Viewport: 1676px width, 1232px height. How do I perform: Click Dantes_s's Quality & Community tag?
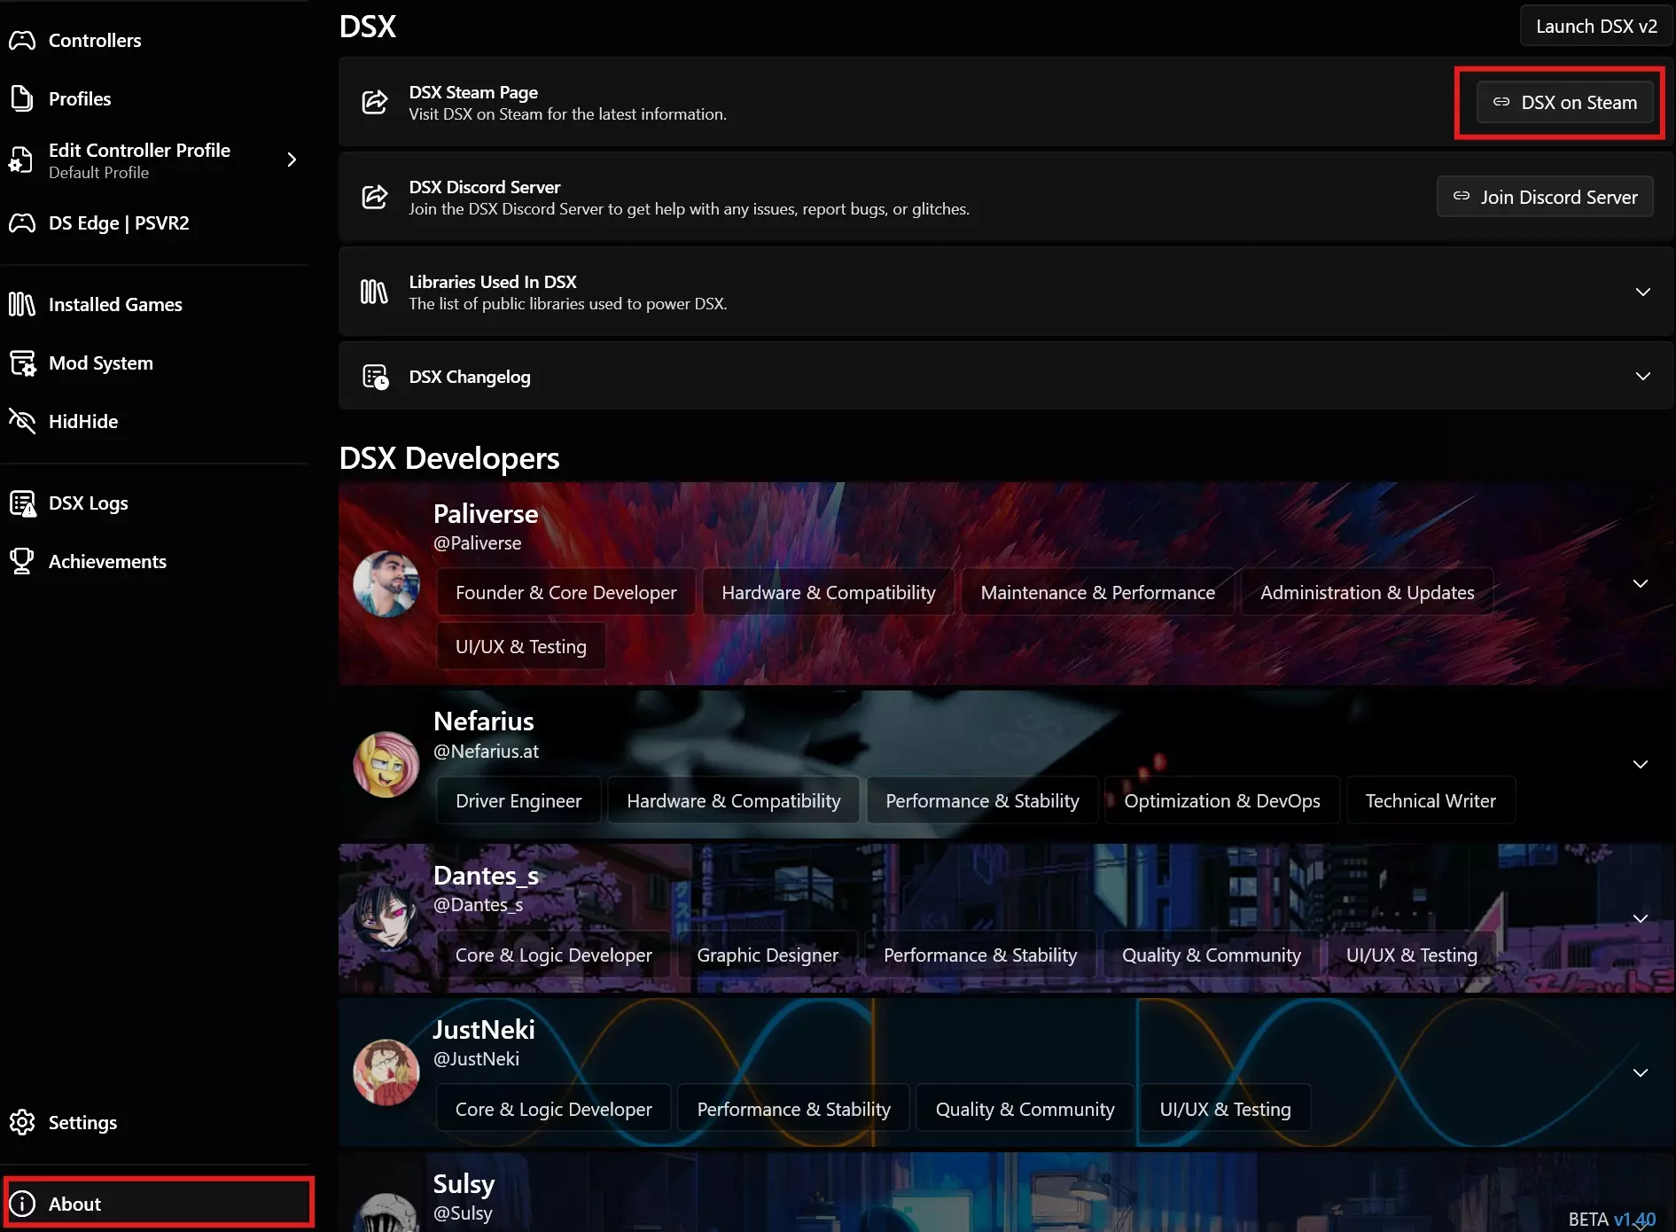(1212, 955)
